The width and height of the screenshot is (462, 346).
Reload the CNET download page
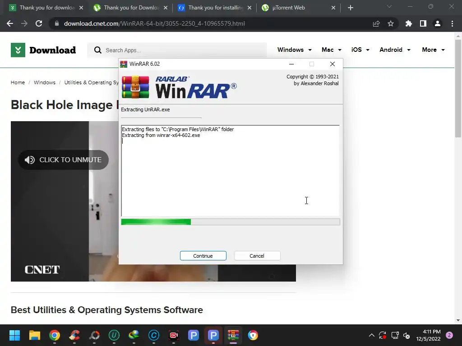(x=39, y=23)
